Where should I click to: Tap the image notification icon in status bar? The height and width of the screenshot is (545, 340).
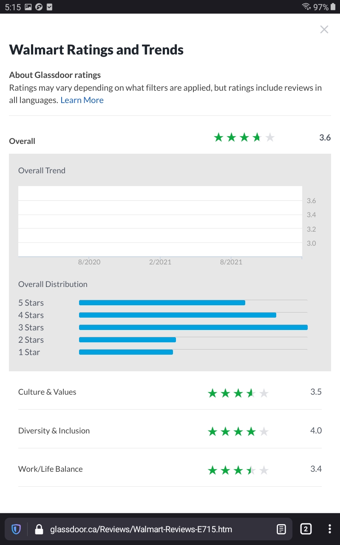coord(28,7)
